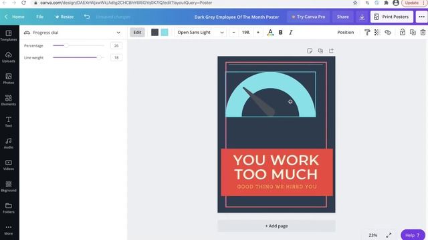Image resolution: width=428 pixels, height=240 pixels.
Task: Open the 23% zoom level menu
Action: pyautogui.click(x=373, y=235)
